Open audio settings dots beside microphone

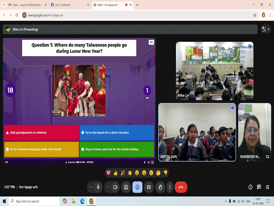click(91, 187)
